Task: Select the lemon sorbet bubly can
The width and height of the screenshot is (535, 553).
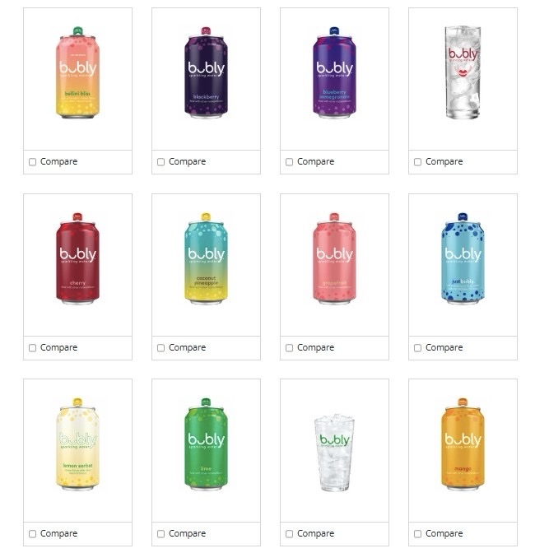Action: pyautogui.click(x=77, y=444)
